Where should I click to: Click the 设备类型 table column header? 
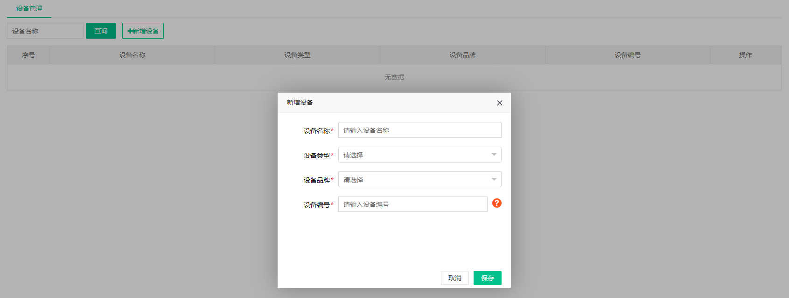297,55
